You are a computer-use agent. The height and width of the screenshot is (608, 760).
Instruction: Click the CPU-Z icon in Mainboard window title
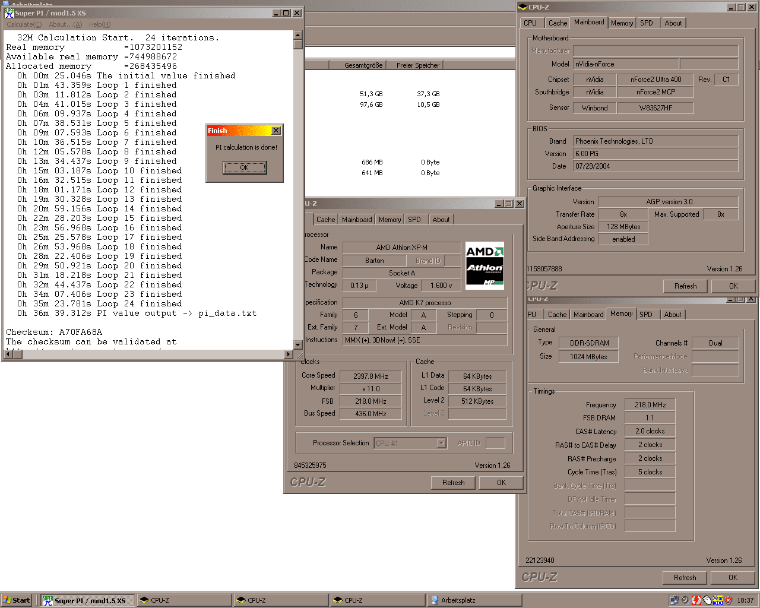point(523,7)
